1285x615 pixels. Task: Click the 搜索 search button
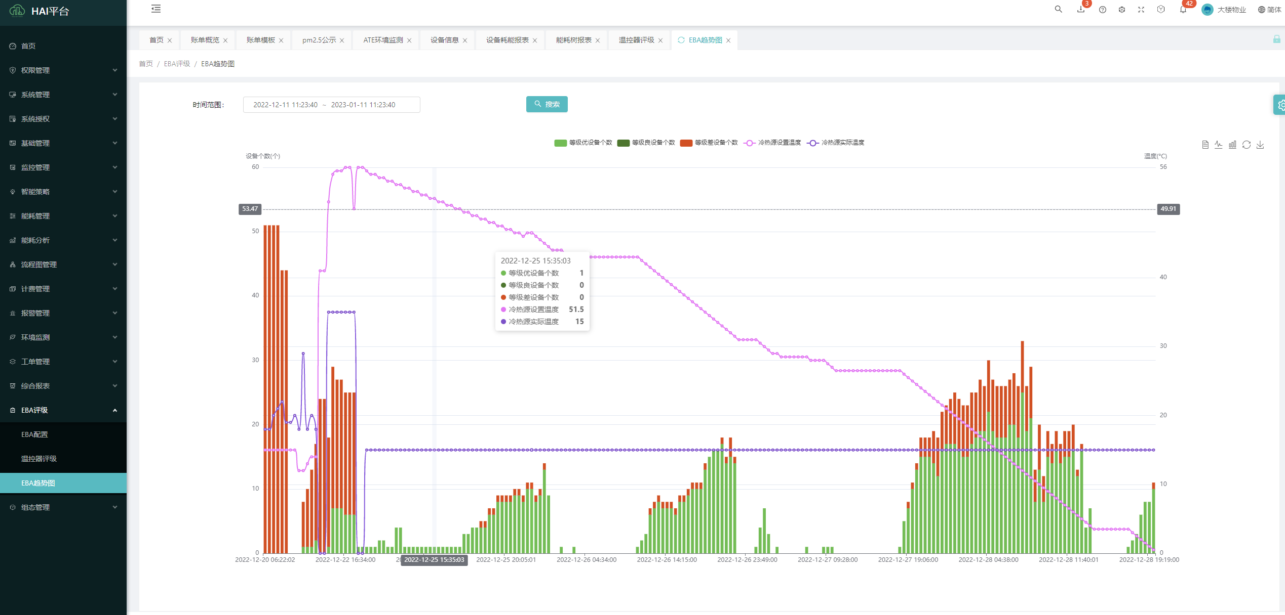point(547,104)
